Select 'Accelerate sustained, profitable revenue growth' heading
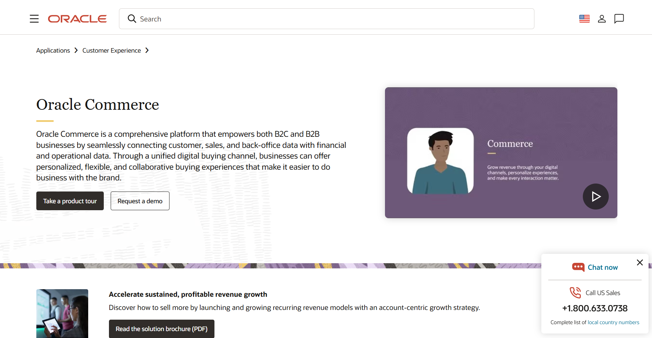 click(188, 294)
